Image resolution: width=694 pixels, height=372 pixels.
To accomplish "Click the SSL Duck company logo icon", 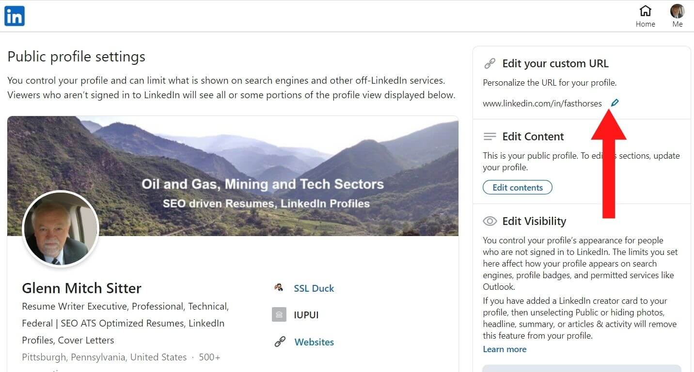I will tap(278, 287).
